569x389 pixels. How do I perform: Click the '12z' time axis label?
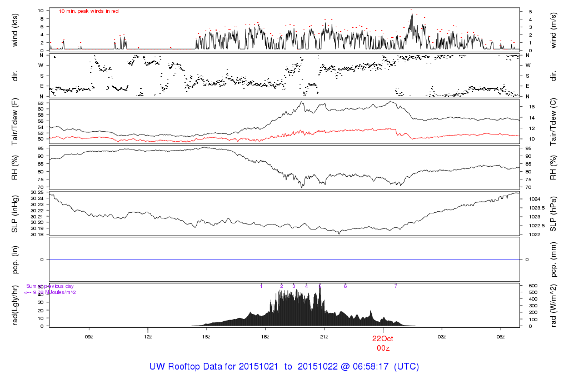click(148, 337)
